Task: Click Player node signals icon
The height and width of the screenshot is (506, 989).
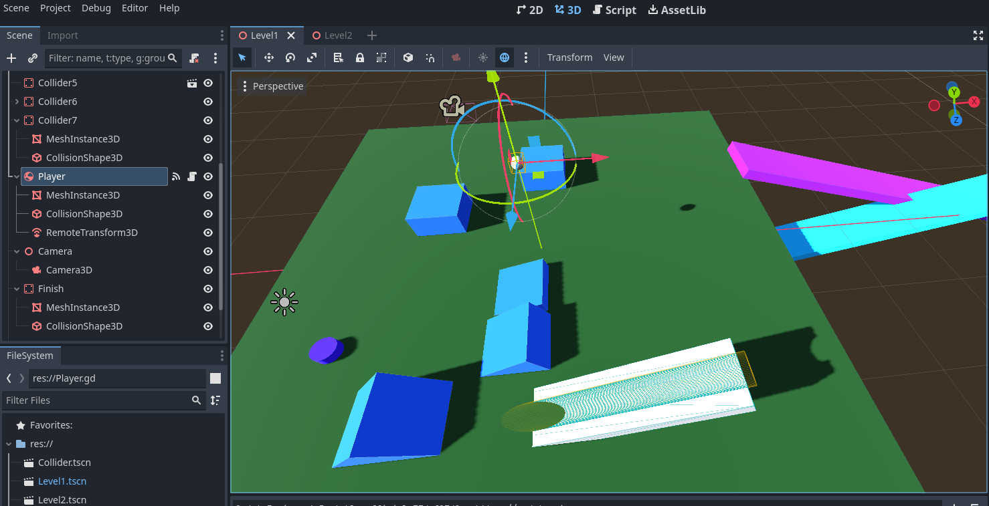Action: [176, 176]
